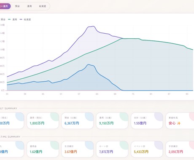
Task: Click the peak of the purple total-assets line
Action: tap(93, 26)
